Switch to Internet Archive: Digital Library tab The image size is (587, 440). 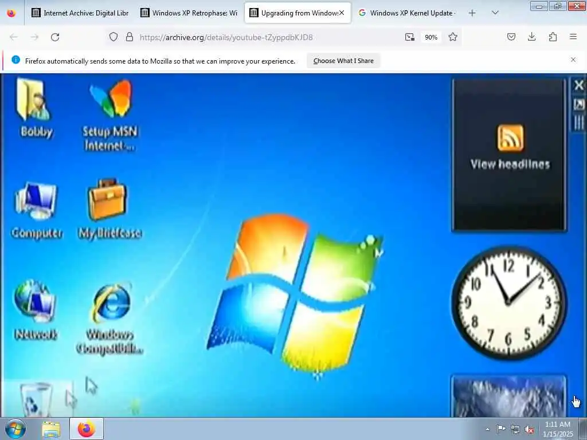point(80,13)
